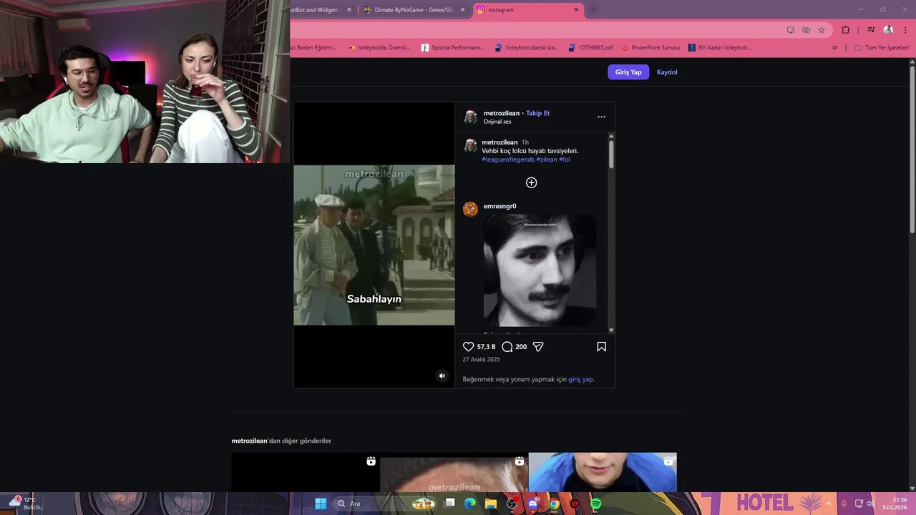Open OBS Studio from taskbar

pyautogui.click(x=512, y=504)
